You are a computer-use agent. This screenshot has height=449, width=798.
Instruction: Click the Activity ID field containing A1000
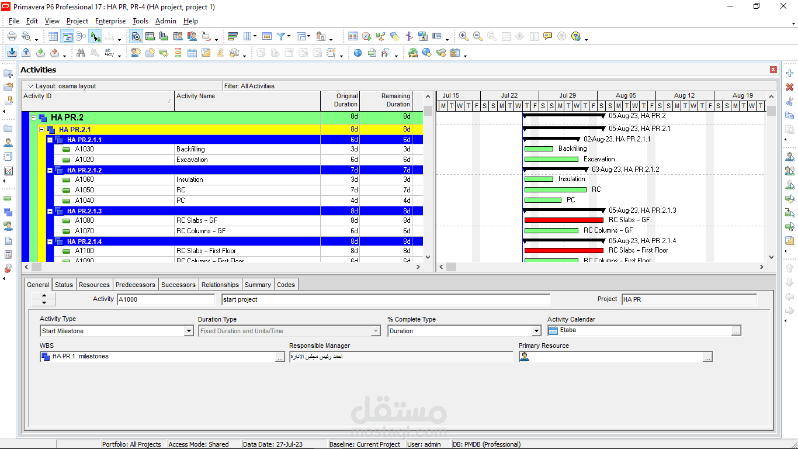166,299
